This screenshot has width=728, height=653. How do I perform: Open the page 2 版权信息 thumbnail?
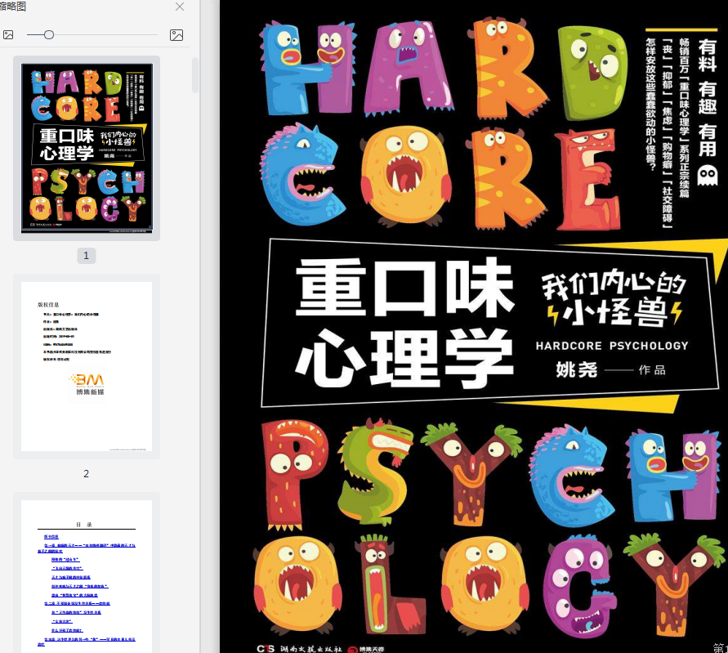pos(87,366)
